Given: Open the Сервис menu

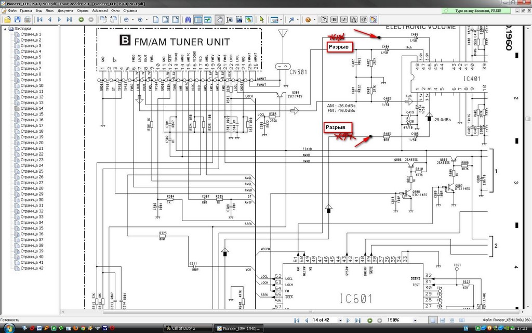Looking at the screenshot, I should click(x=83, y=10).
